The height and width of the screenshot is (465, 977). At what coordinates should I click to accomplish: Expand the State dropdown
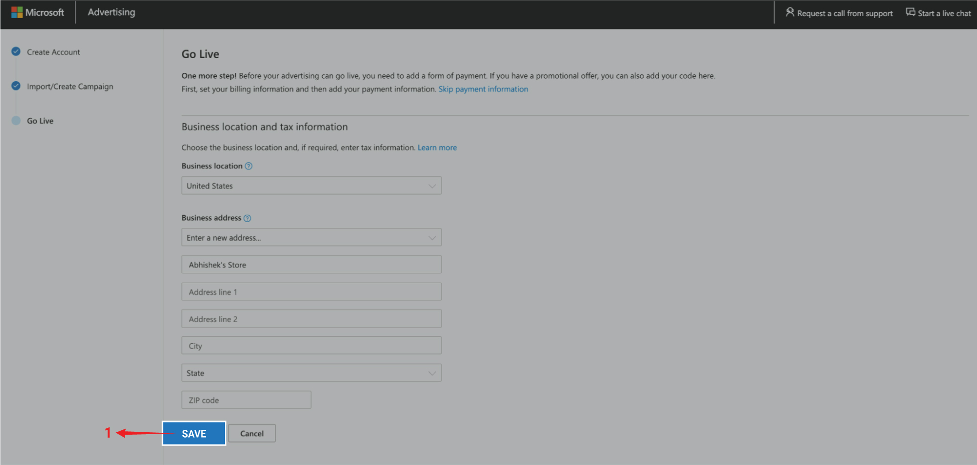click(311, 373)
